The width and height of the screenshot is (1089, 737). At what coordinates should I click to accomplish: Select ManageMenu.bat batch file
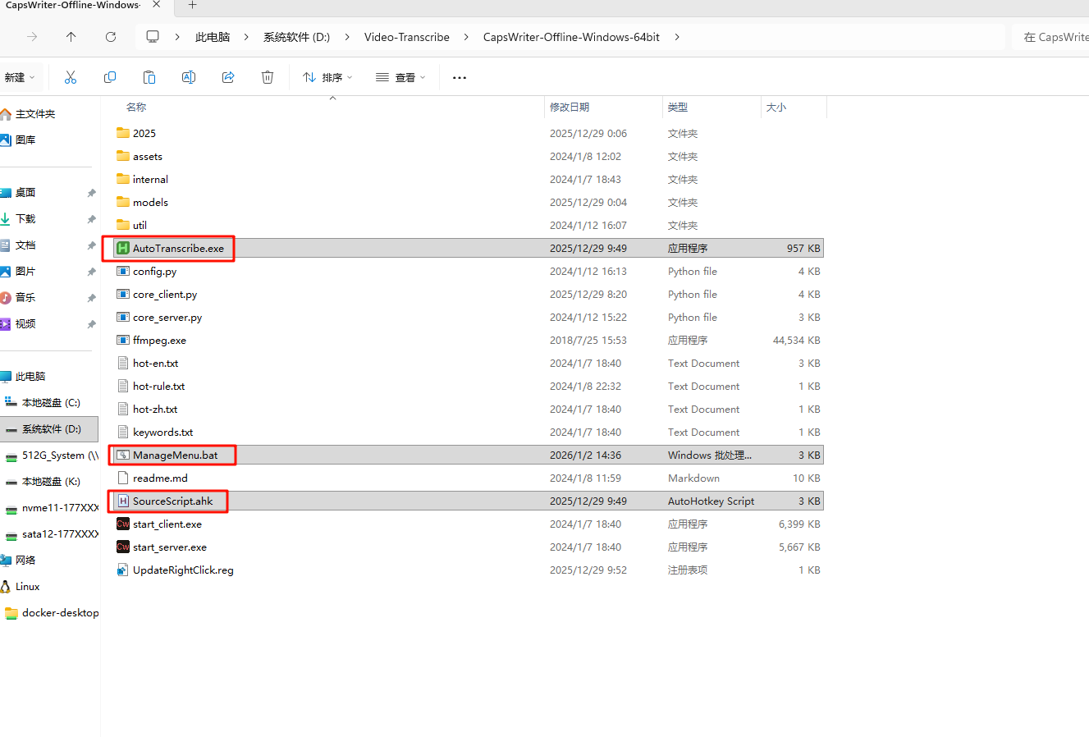click(175, 455)
